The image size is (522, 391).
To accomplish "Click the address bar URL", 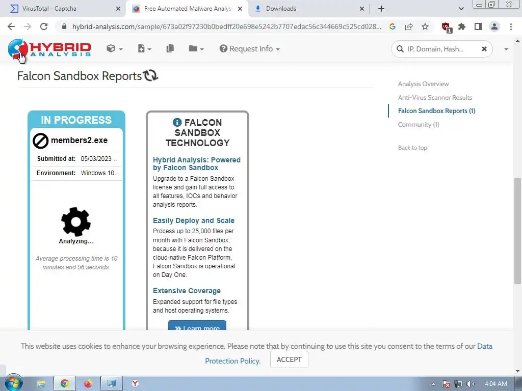I will pos(226,26).
